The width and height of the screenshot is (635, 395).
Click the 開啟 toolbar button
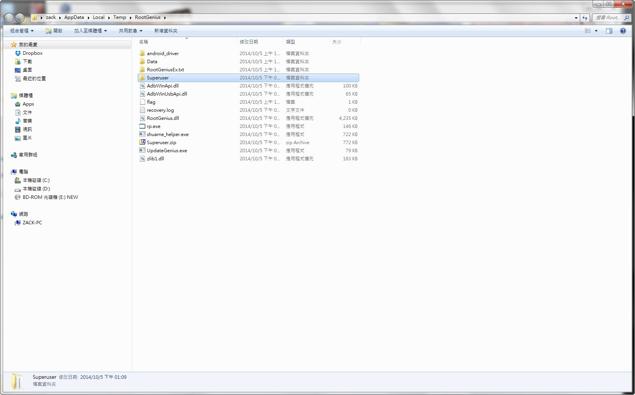(54, 31)
